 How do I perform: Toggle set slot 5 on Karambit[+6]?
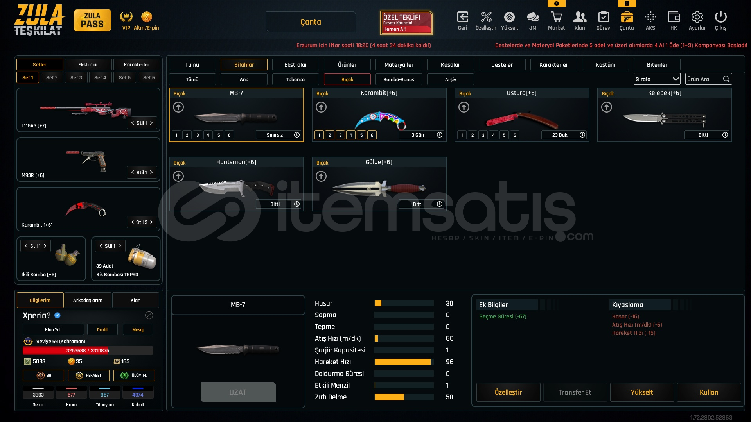pyautogui.click(x=361, y=135)
